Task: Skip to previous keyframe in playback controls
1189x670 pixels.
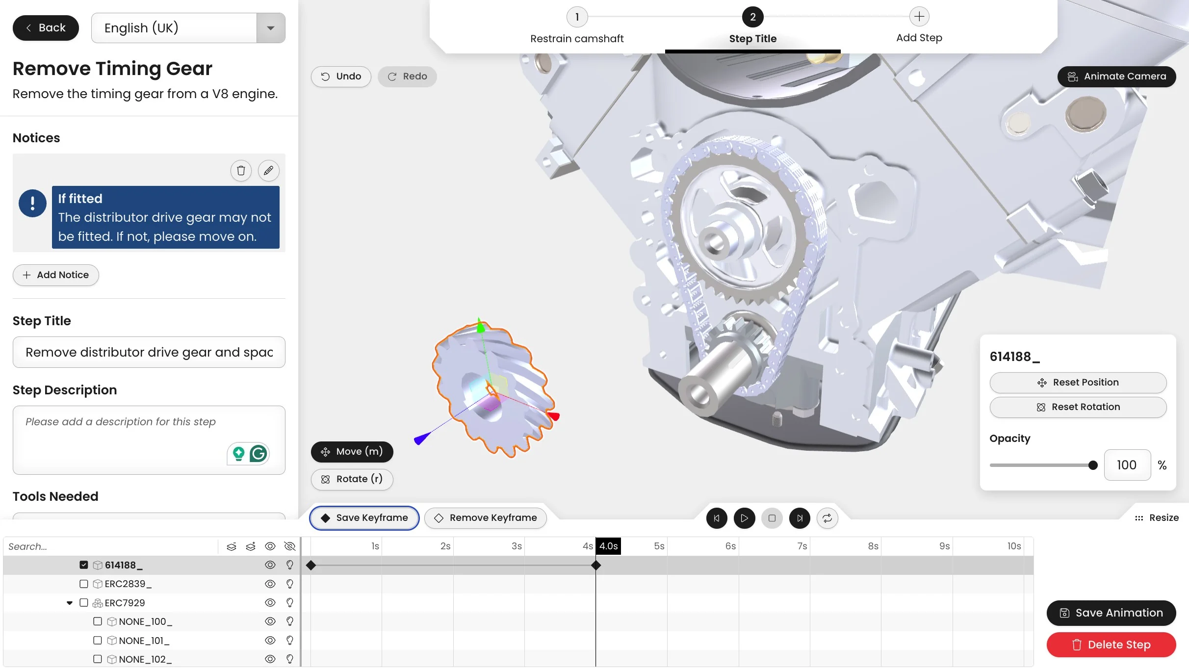Action: point(717,518)
